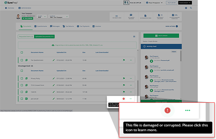The image size is (216, 139).
Task: Check the 7216 Consent Form row checkbox
Action: (22, 85)
